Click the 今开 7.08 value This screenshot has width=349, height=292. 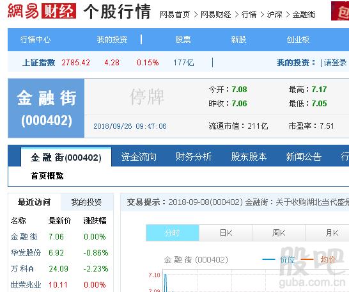[239, 90]
